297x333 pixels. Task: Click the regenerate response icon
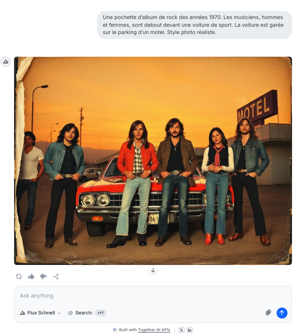pos(19,276)
